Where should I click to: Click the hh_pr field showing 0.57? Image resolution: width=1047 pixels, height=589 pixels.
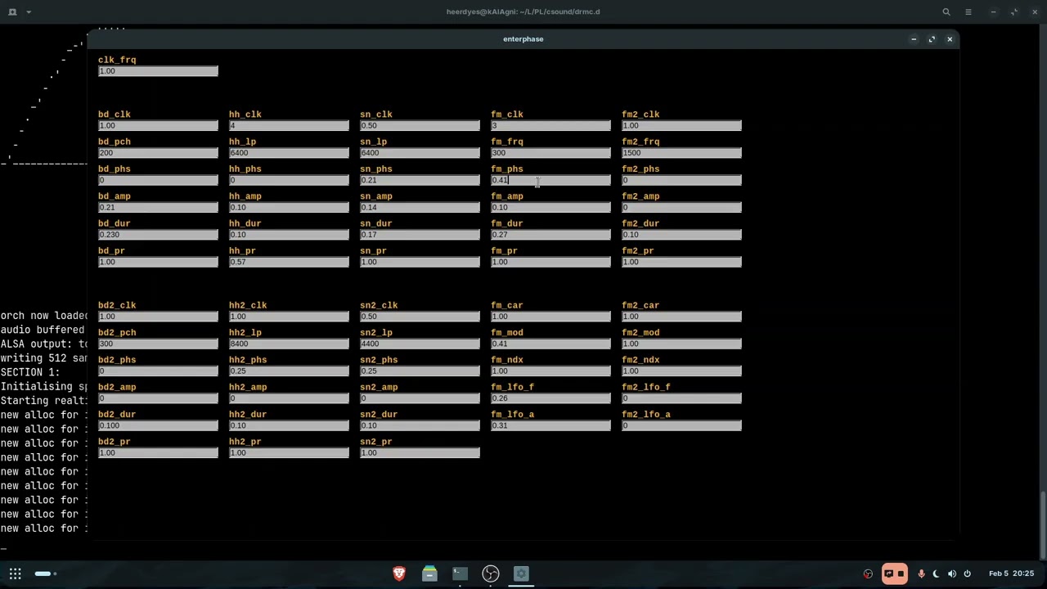click(289, 262)
